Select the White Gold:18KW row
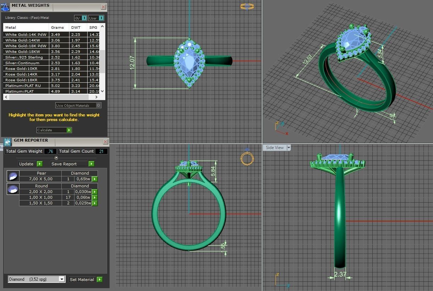The height and width of the screenshot is (291, 433). tap(52, 52)
